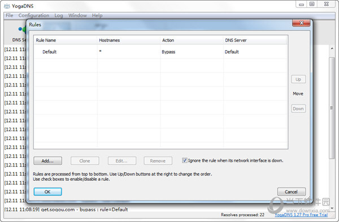Click the Resolves processed: 22 status text
Image resolution: width=339 pixels, height=222 pixels.
pyautogui.click(x=242, y=215)
